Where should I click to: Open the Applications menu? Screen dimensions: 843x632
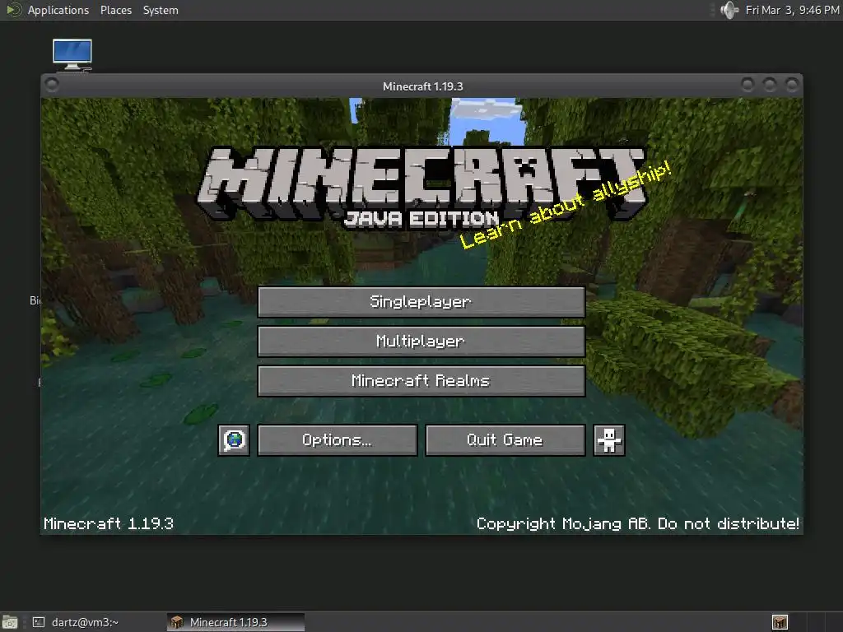coord(58,10)
